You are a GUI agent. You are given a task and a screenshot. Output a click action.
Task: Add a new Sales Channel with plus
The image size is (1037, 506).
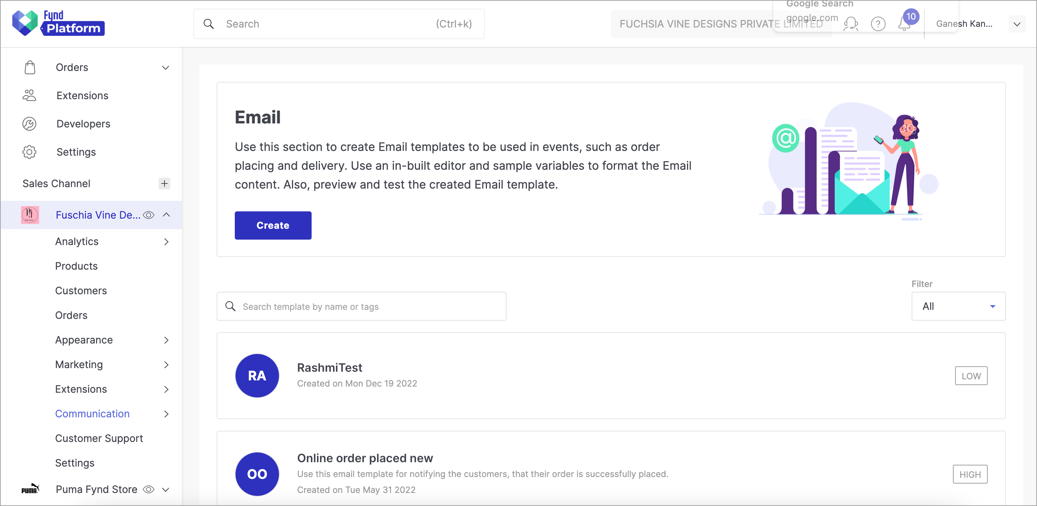[164, 184]
